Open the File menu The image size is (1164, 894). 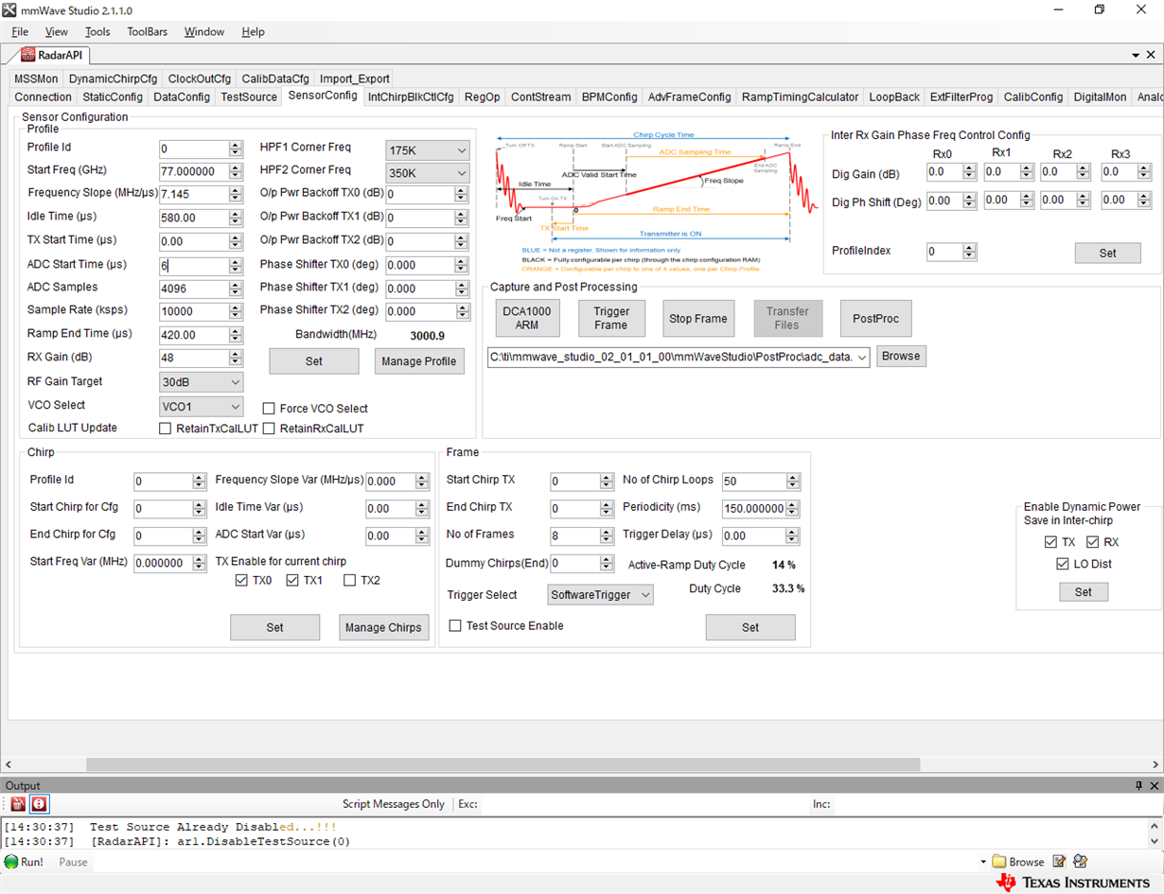(20, 31)
